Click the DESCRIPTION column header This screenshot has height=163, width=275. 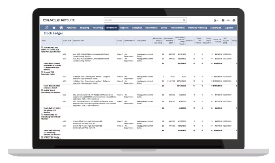click(x=78, y=41)
